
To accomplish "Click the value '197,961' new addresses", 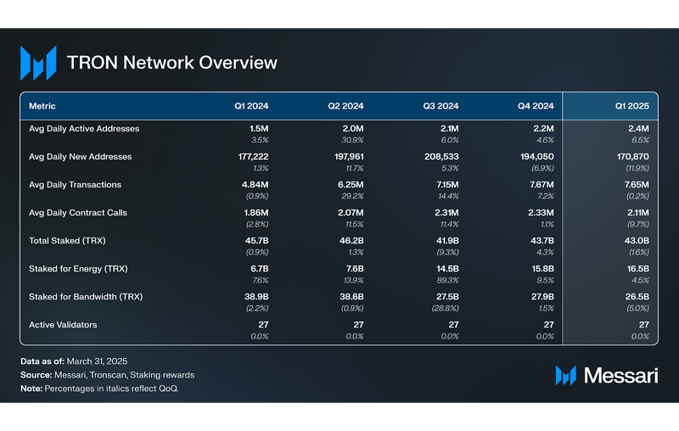I will click(349, 157).
